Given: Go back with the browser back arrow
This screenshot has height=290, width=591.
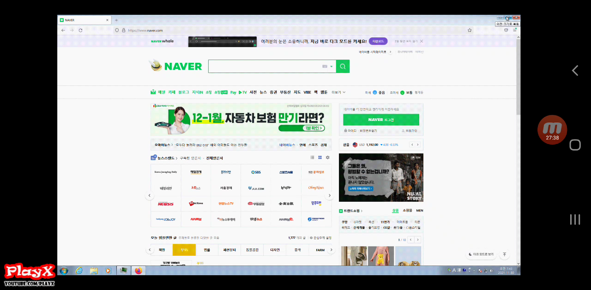Looking at the screenshot, I should [63, 30].
